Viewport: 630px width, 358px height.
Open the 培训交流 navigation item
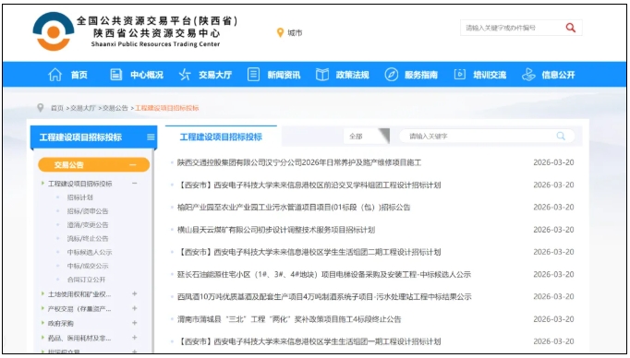pos(490,75)
